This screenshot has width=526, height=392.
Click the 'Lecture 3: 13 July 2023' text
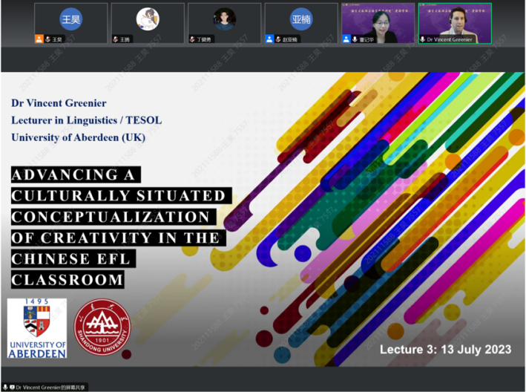(445, 349)
